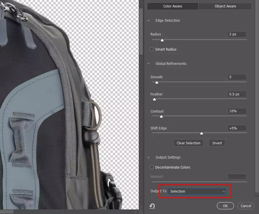This screenshot has width=259, height=214.
Task: Click the Clear Selection button
Action: tap(188, 143)
